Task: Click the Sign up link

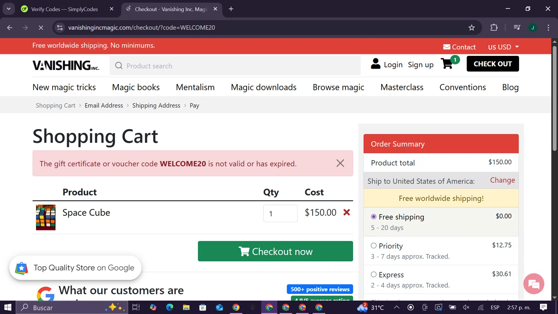Action: [421, 65]
